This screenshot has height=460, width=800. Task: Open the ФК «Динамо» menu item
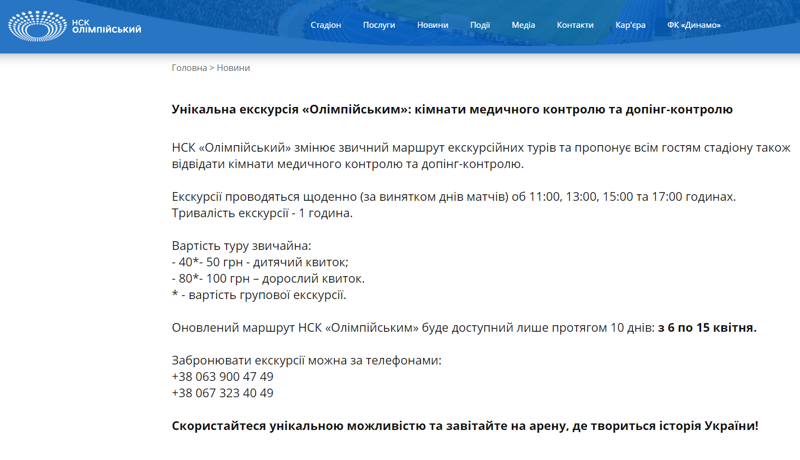point(694,25)
